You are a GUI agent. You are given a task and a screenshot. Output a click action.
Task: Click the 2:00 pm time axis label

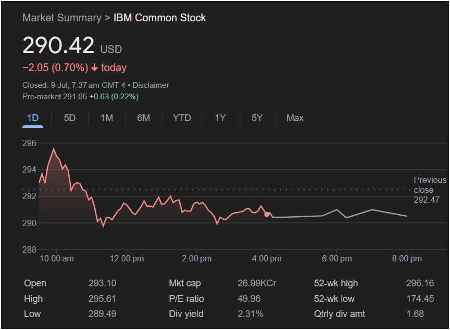196,259
